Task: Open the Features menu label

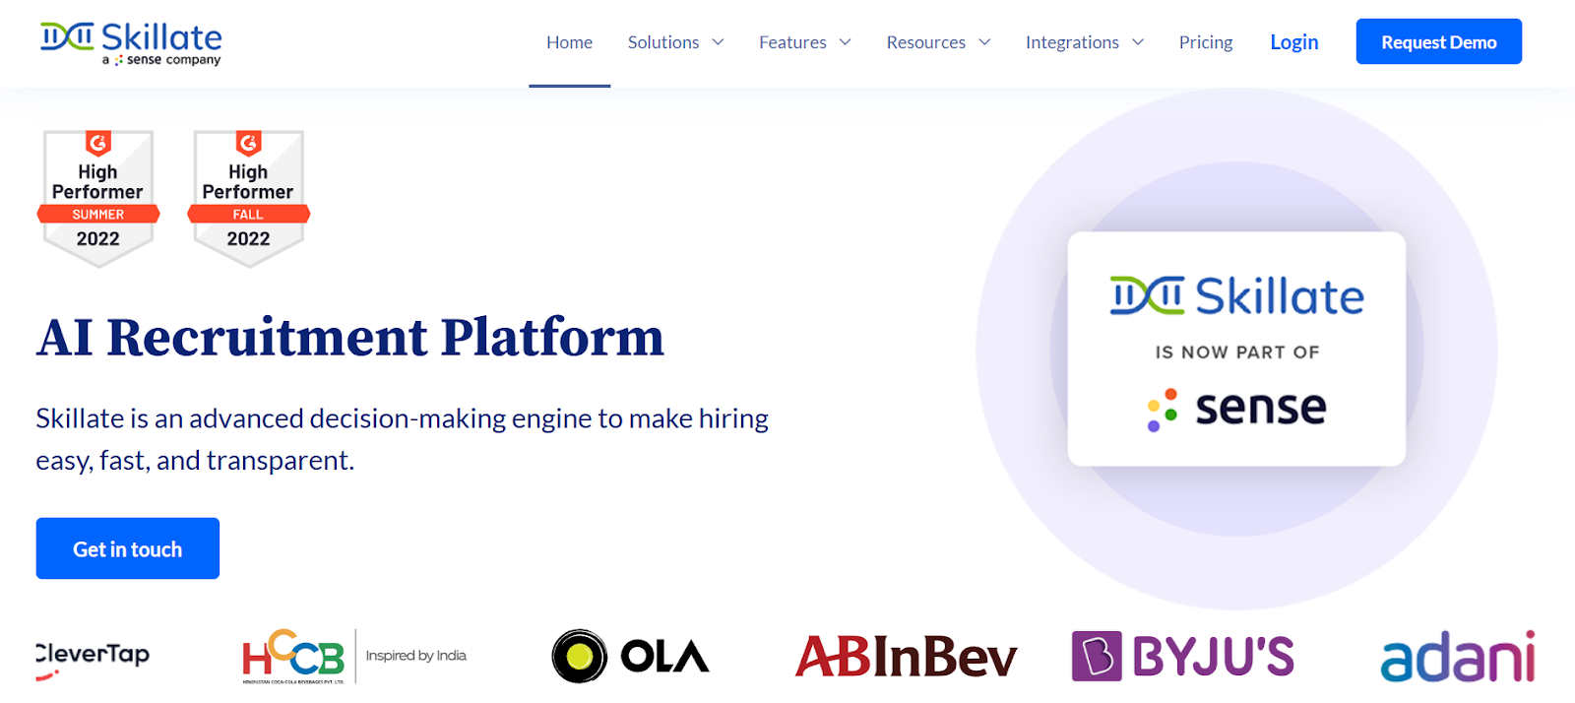Action: 792,42
